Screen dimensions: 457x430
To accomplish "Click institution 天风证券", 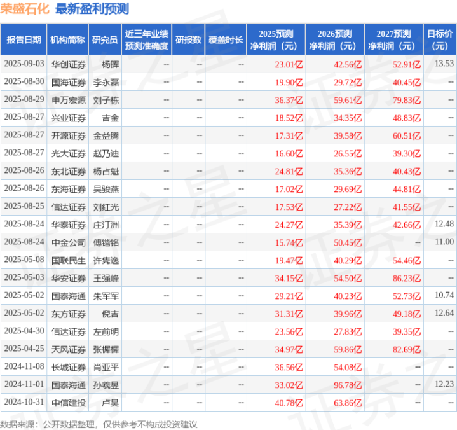I will point(69,349).
